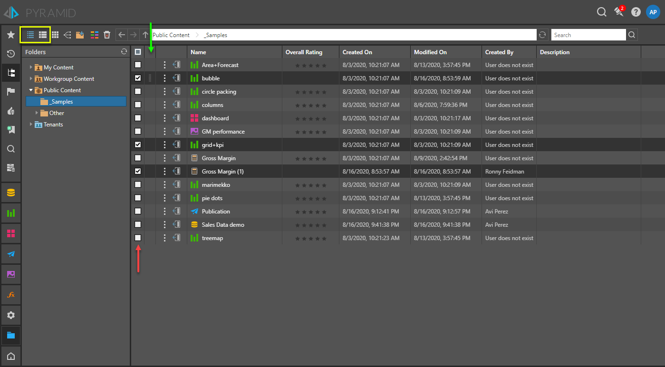This screenshot has height=367, width=665.
Task: Open the three-dot menu for dashboard row
Action: click(x=164, y=118)
